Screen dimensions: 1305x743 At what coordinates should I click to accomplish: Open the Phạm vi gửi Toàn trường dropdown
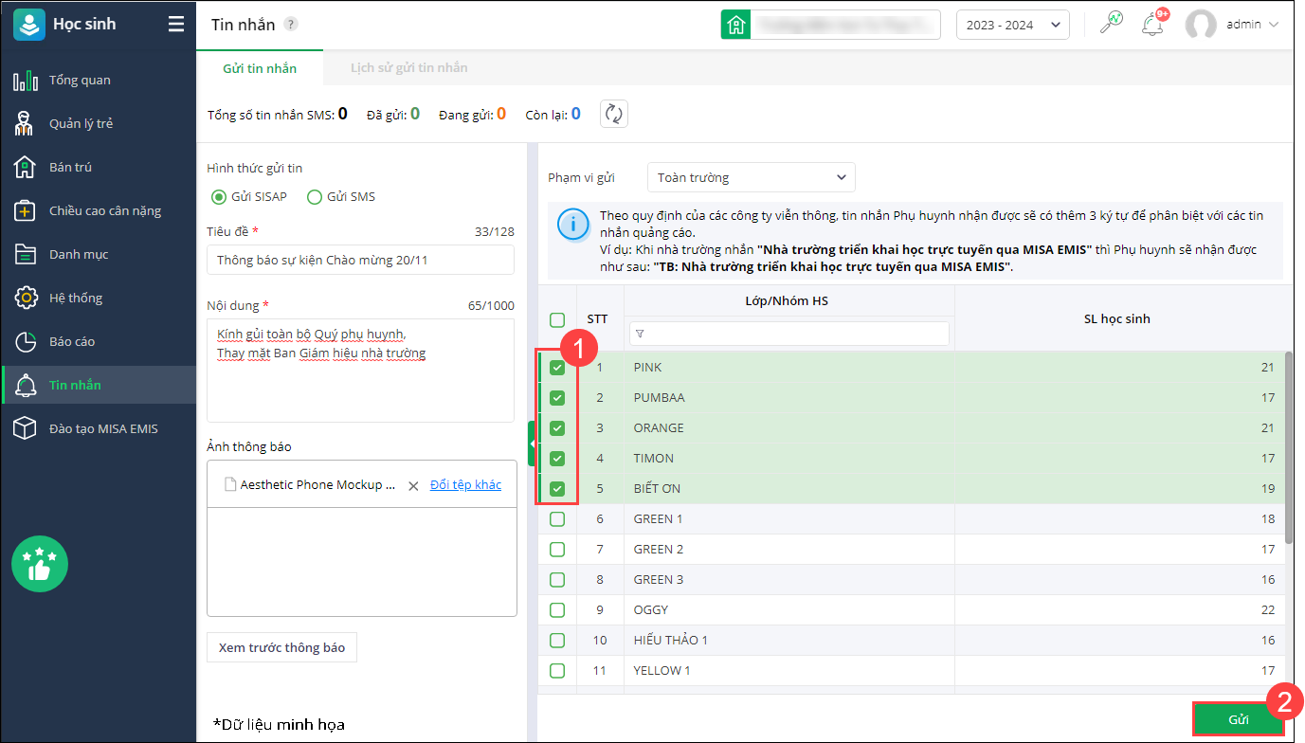click(752, 177)
